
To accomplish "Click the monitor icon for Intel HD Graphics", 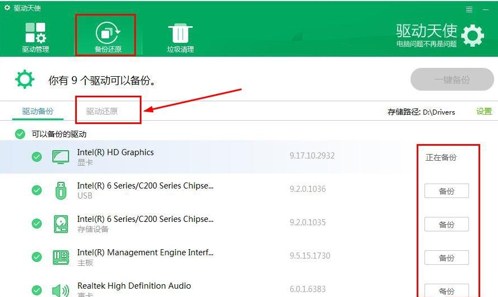I will coord(60,157).
